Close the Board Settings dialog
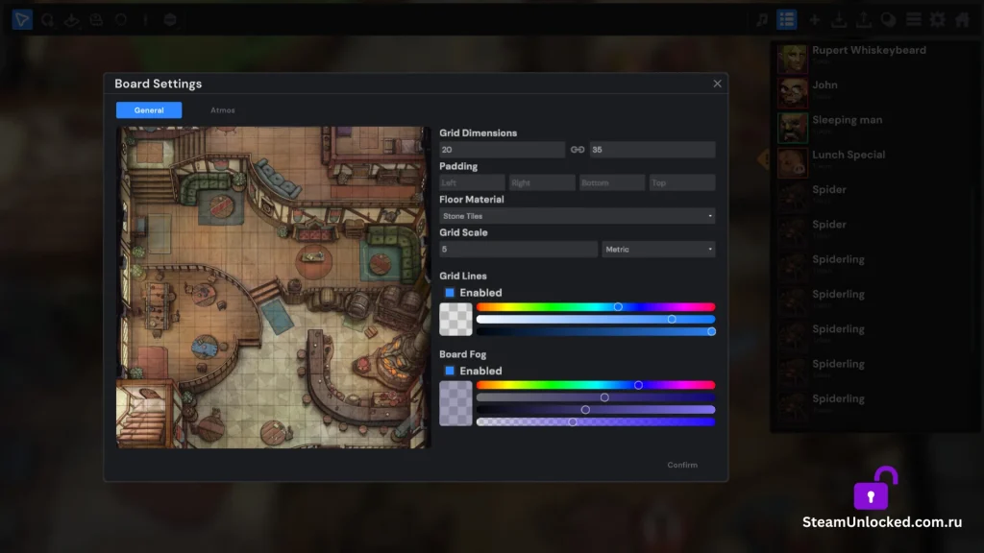 717,84
